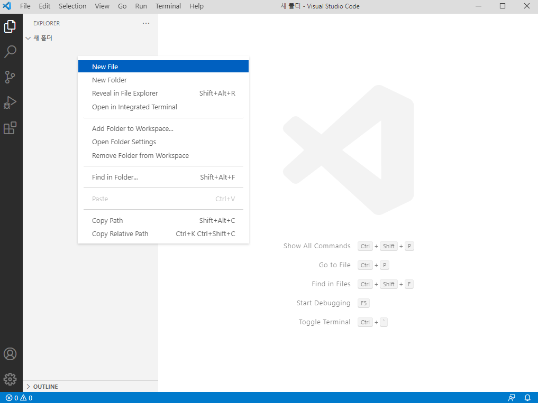Choose New Folder from context menu

[x=163, y=80]
